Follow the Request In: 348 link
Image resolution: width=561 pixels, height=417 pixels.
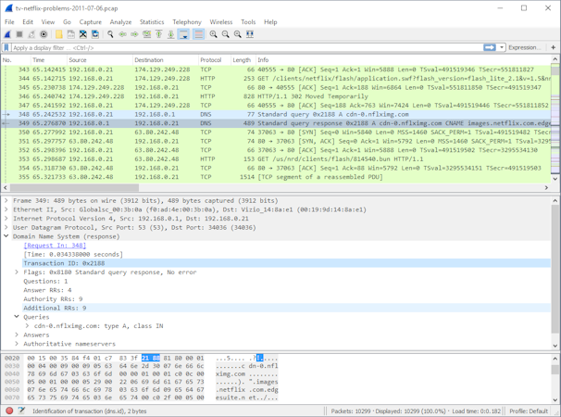tap(55, 246)
